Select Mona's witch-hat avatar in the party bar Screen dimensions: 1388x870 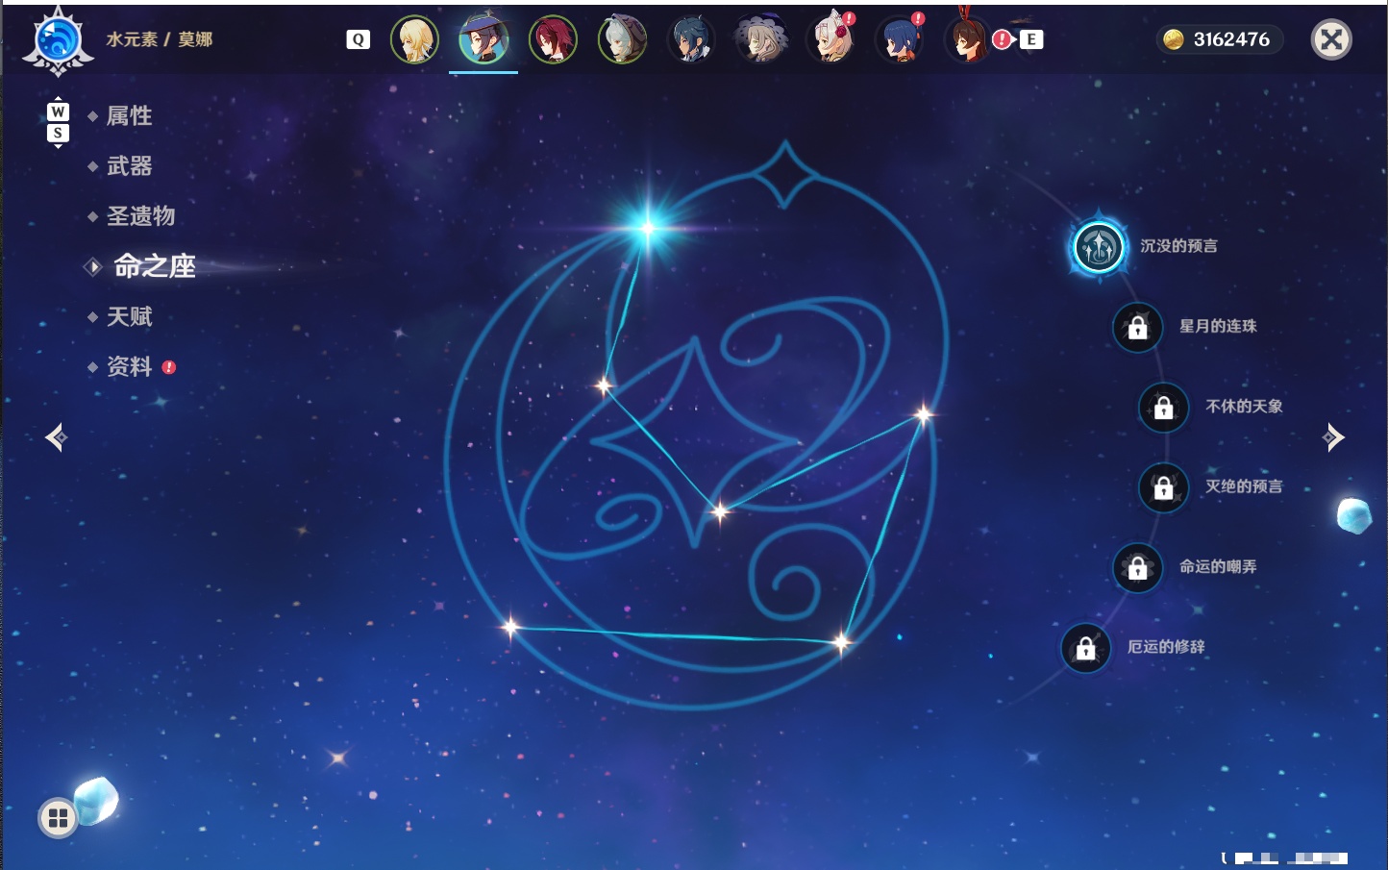click(x=483, y=39)
